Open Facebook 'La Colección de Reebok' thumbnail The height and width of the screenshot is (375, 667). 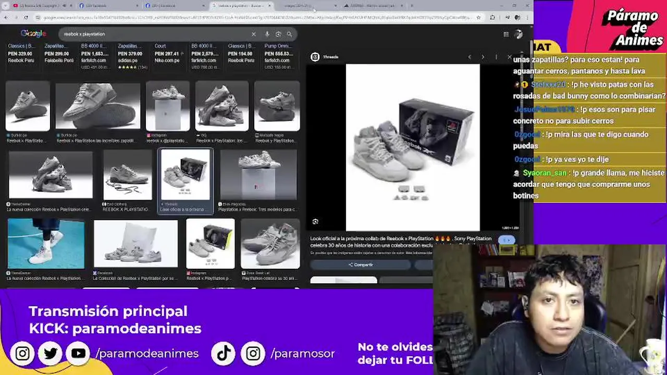[x=135, y=244]
